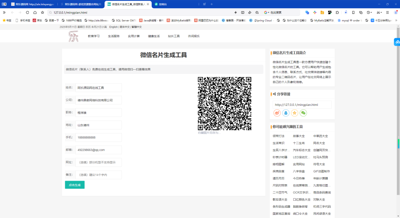The height and width of the screenshot is (218, 400).
Task: Open 休闲娱乐 menu
Action: [194, 36]
